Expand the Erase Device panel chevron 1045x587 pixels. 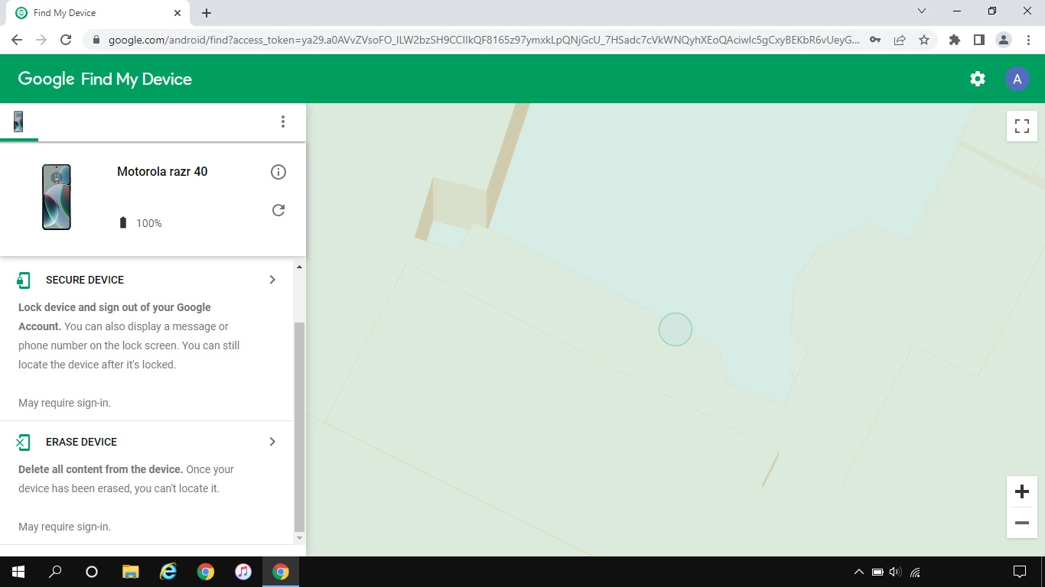coord(272,441)
